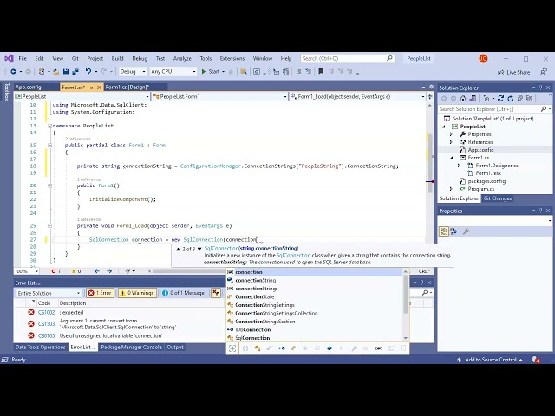This screenshot has width=555, height=416.
Task: Click the JC account avatar
Action: pos(483,59)
